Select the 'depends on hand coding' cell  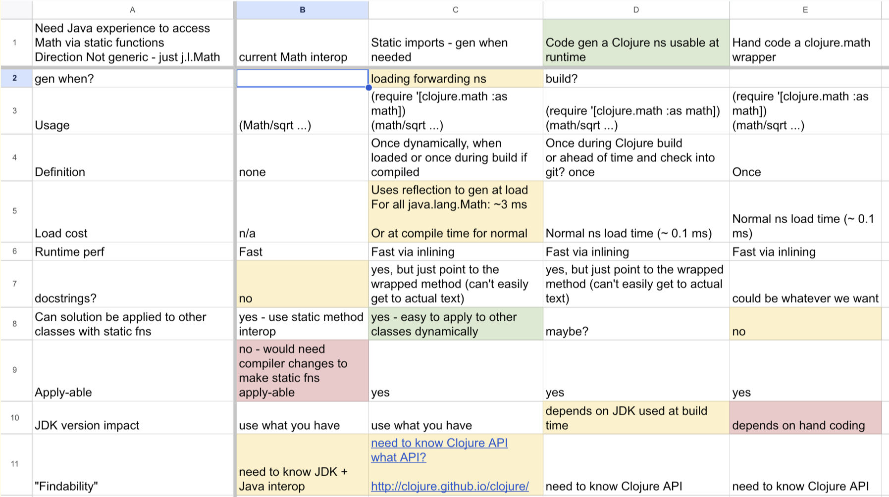[805, 418]
